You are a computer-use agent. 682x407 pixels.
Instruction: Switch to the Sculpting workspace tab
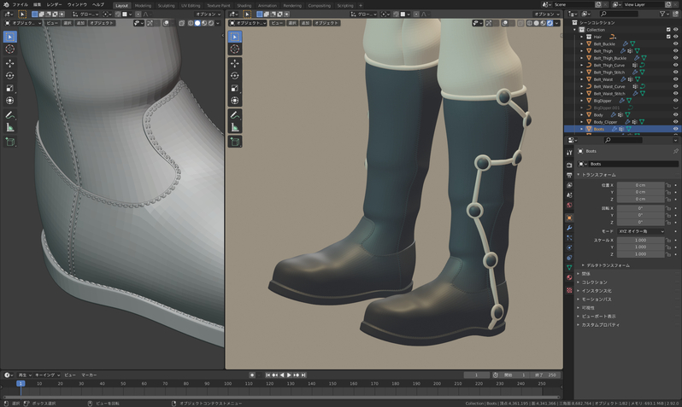(x=166, y=6)
